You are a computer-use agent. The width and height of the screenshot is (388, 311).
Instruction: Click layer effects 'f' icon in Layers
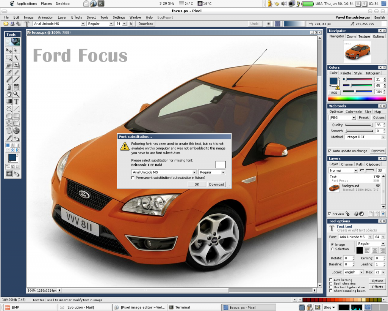(x=356, y=213)
